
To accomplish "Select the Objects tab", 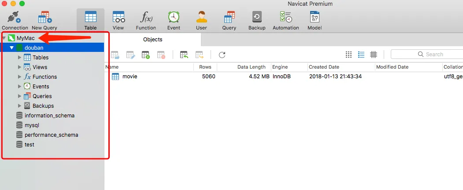I will [x=153, y=40].
